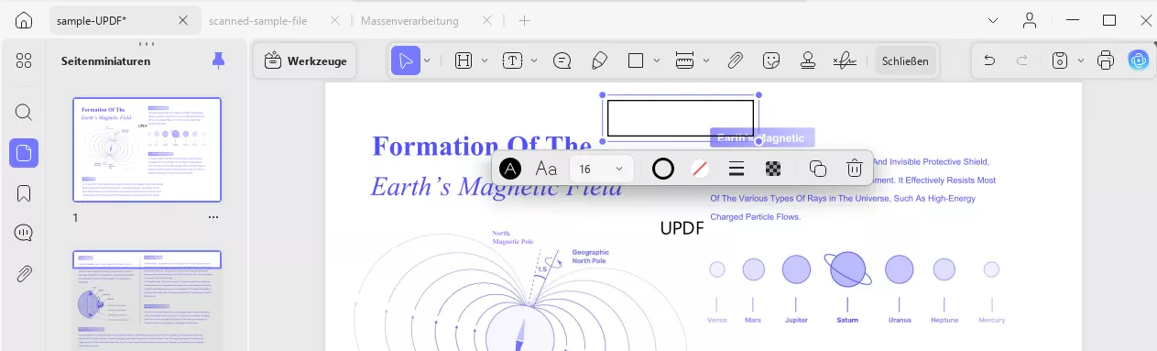Expand the pointer tool dropdown arrow

click(427, 60)
